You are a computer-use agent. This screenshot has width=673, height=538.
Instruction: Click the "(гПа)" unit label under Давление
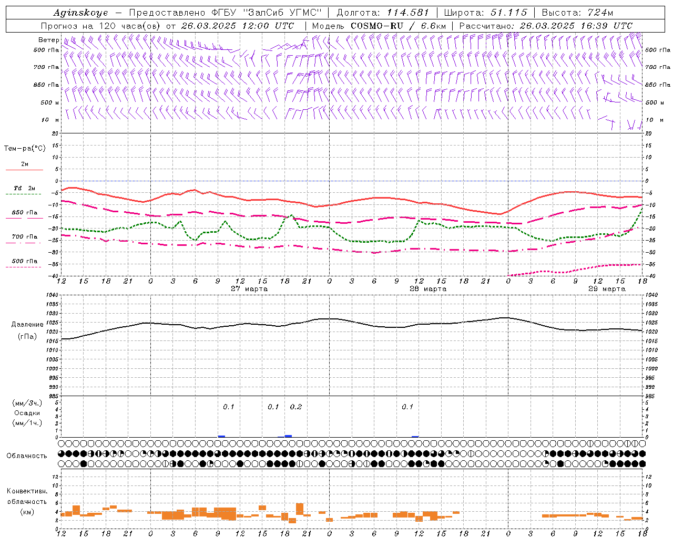click(27, 337)
